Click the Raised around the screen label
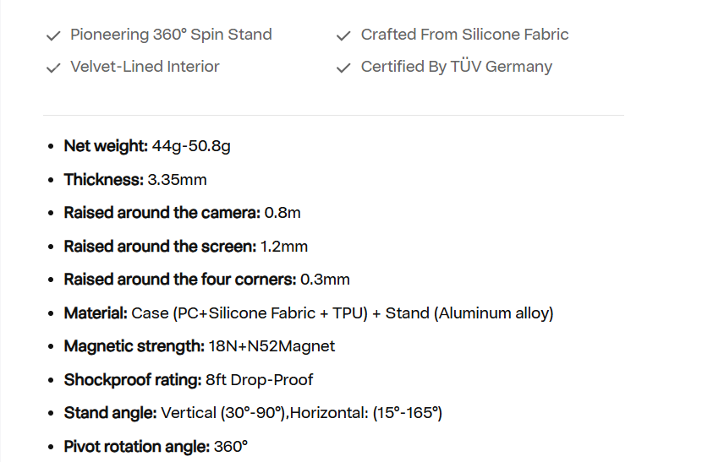Screen dimensions: 713x462 point(159,247)
